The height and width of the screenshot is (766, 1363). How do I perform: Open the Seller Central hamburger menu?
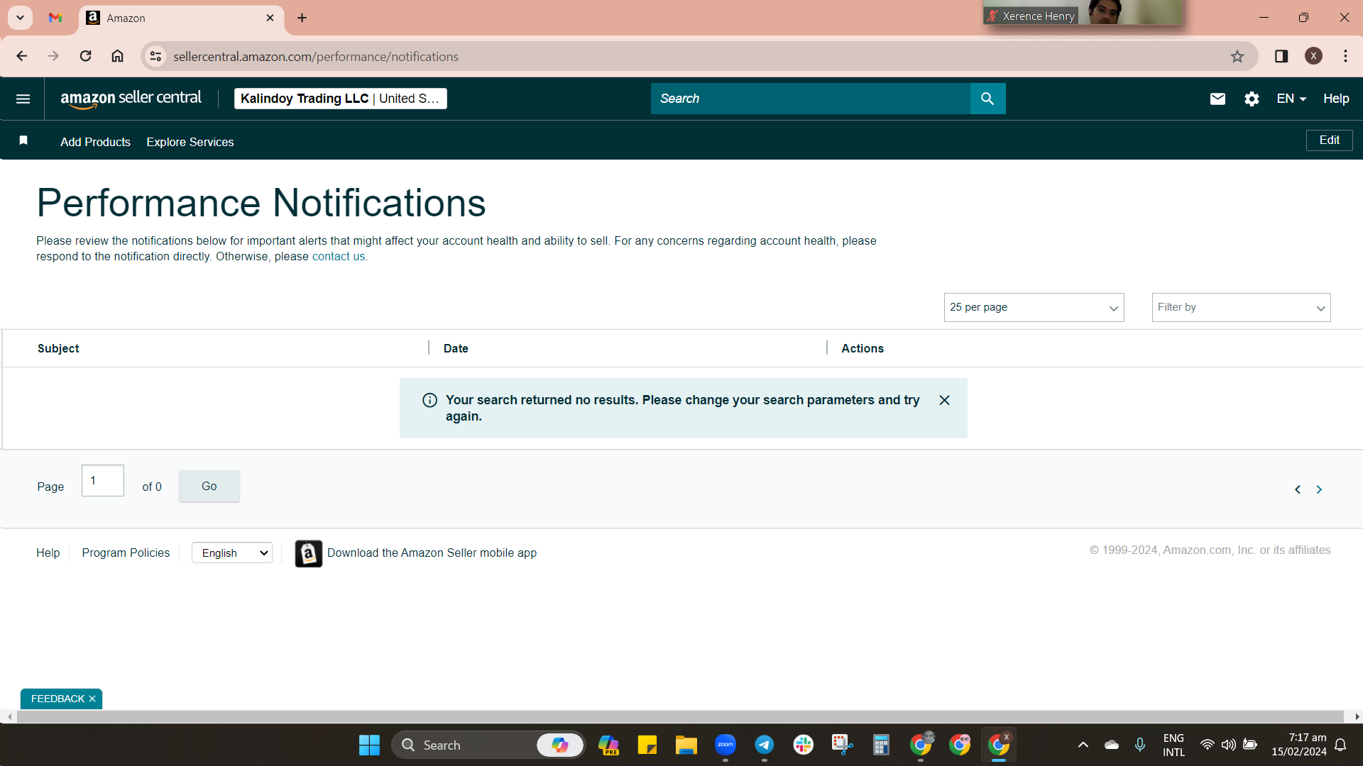[x=23, y=99]
